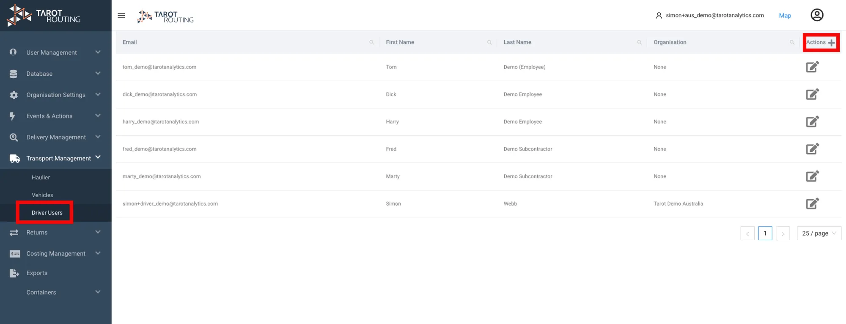Expand the Delivery Management menu
The height and width of the screenshot is (324, 846).
(x=55, y=137)
